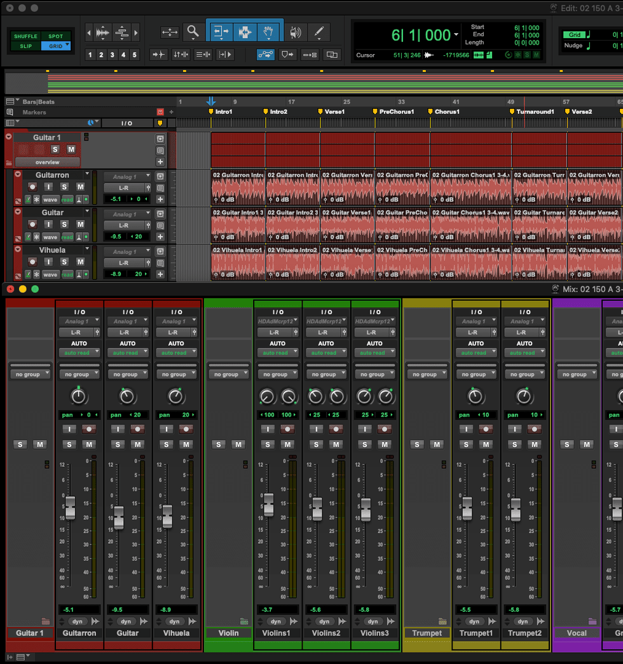Viewport: 623px width, 664px height.
Task: Click the Tab to Transients icon
Action: coord(159,55)
